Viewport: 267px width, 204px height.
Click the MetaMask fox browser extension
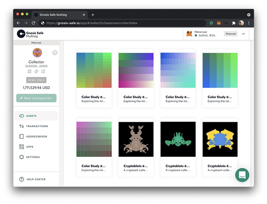219,23
